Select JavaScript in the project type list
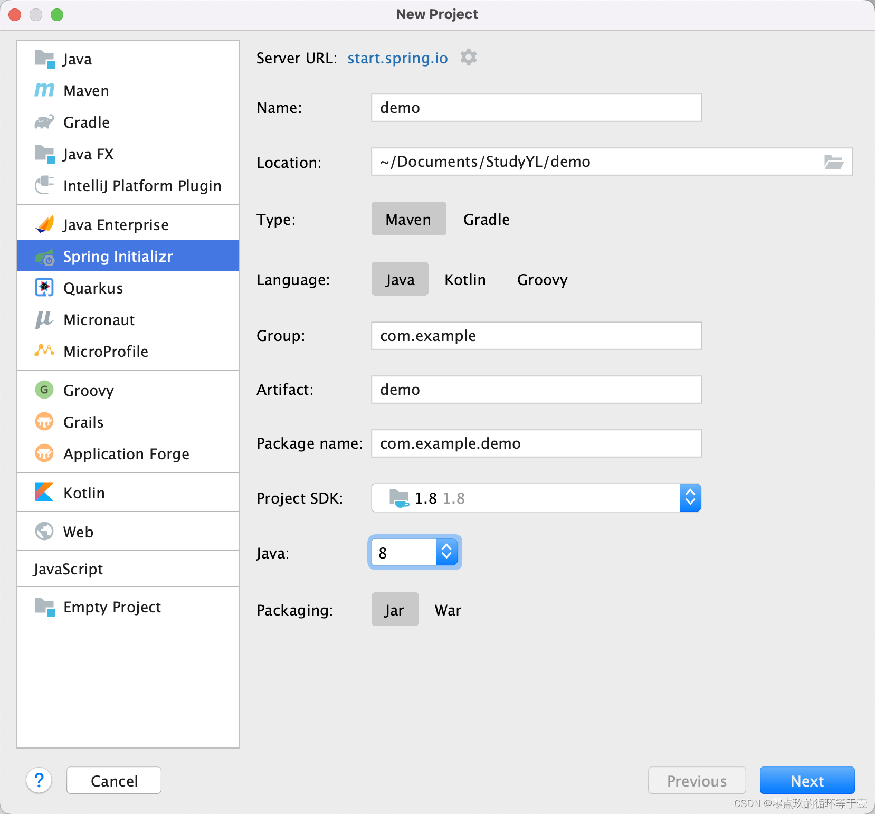 (128, 569)
